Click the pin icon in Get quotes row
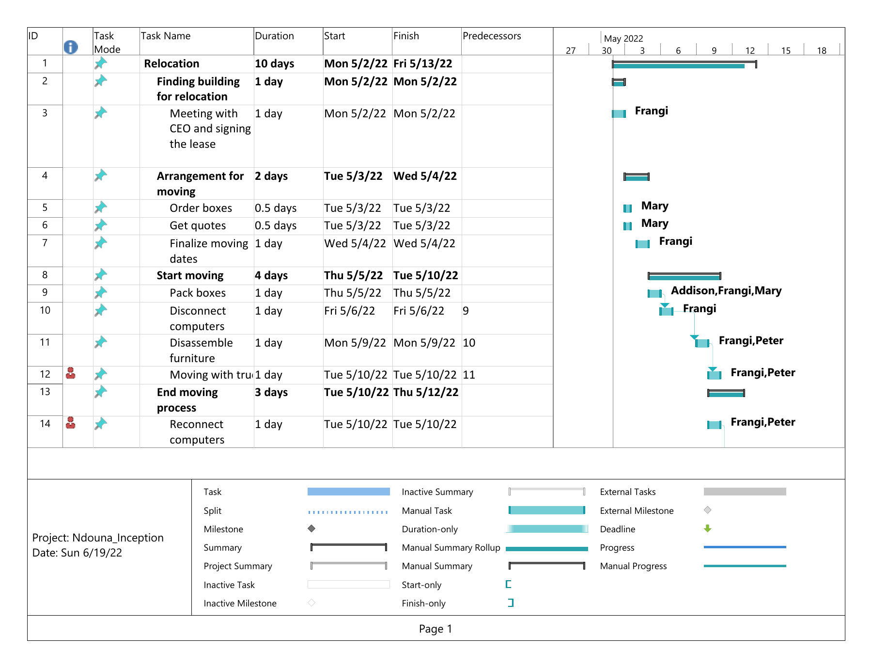Image resolution: width=872 pixels, height=668 pixels. coord(101,225)
